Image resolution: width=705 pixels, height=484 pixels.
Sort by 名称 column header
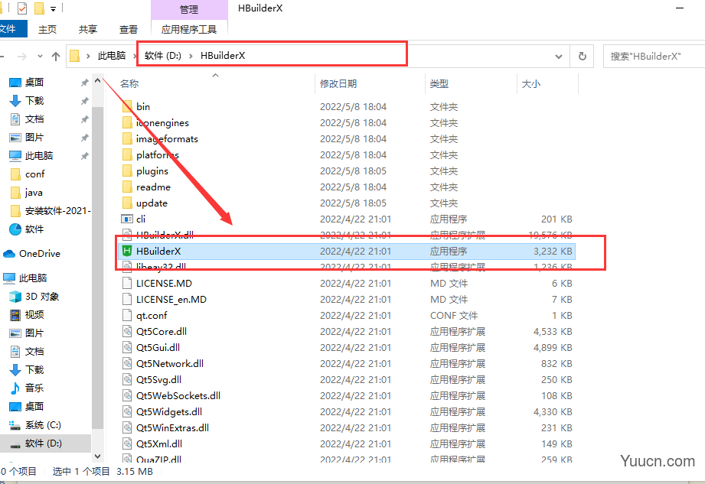pos(129,84)
